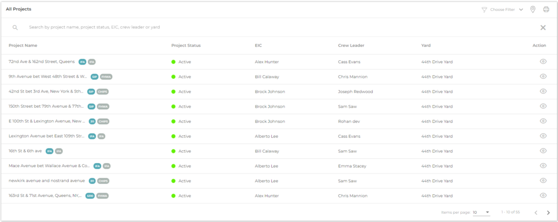Screen dimensions: 558x222
Task: Expand the items per page dropdown
Action: click(x=481, y=212)
